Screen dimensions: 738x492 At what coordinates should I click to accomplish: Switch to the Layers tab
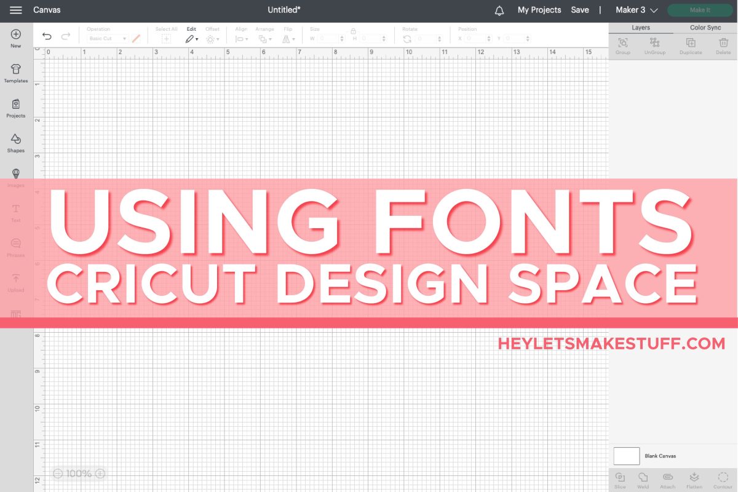point(641,28)
